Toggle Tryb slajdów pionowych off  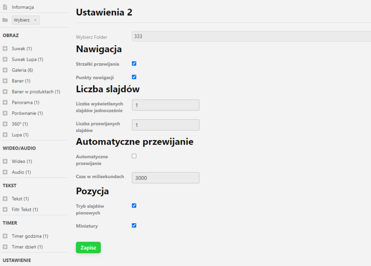coord(134,206)
